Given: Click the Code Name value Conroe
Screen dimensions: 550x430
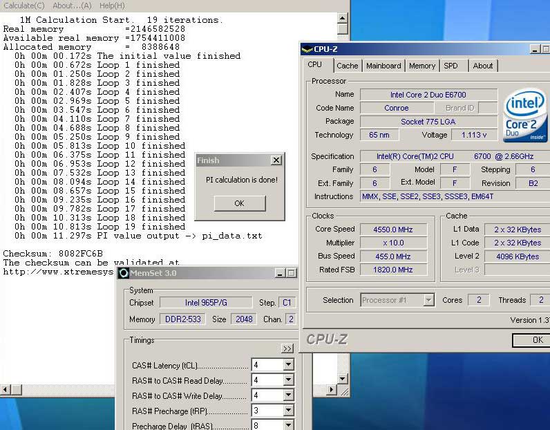Looking at the screenshot, I should click(x=397, y=108).
